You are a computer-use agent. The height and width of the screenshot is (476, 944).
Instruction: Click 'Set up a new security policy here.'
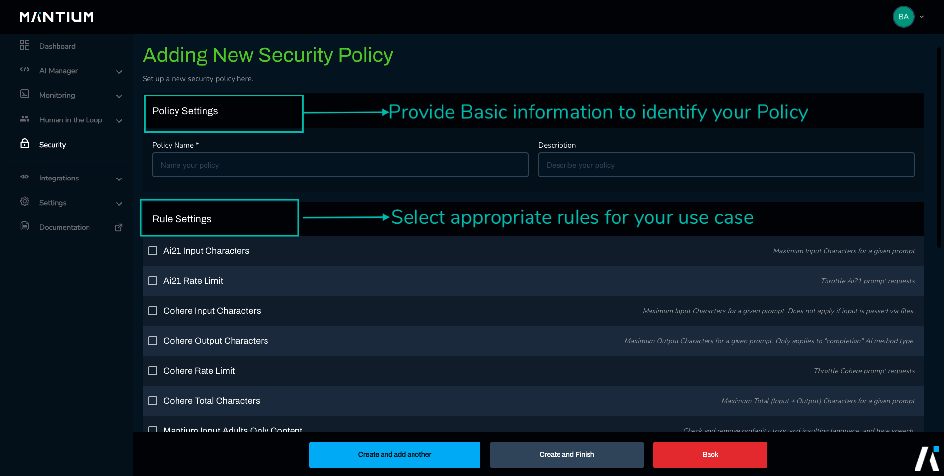tap(198, 79)
